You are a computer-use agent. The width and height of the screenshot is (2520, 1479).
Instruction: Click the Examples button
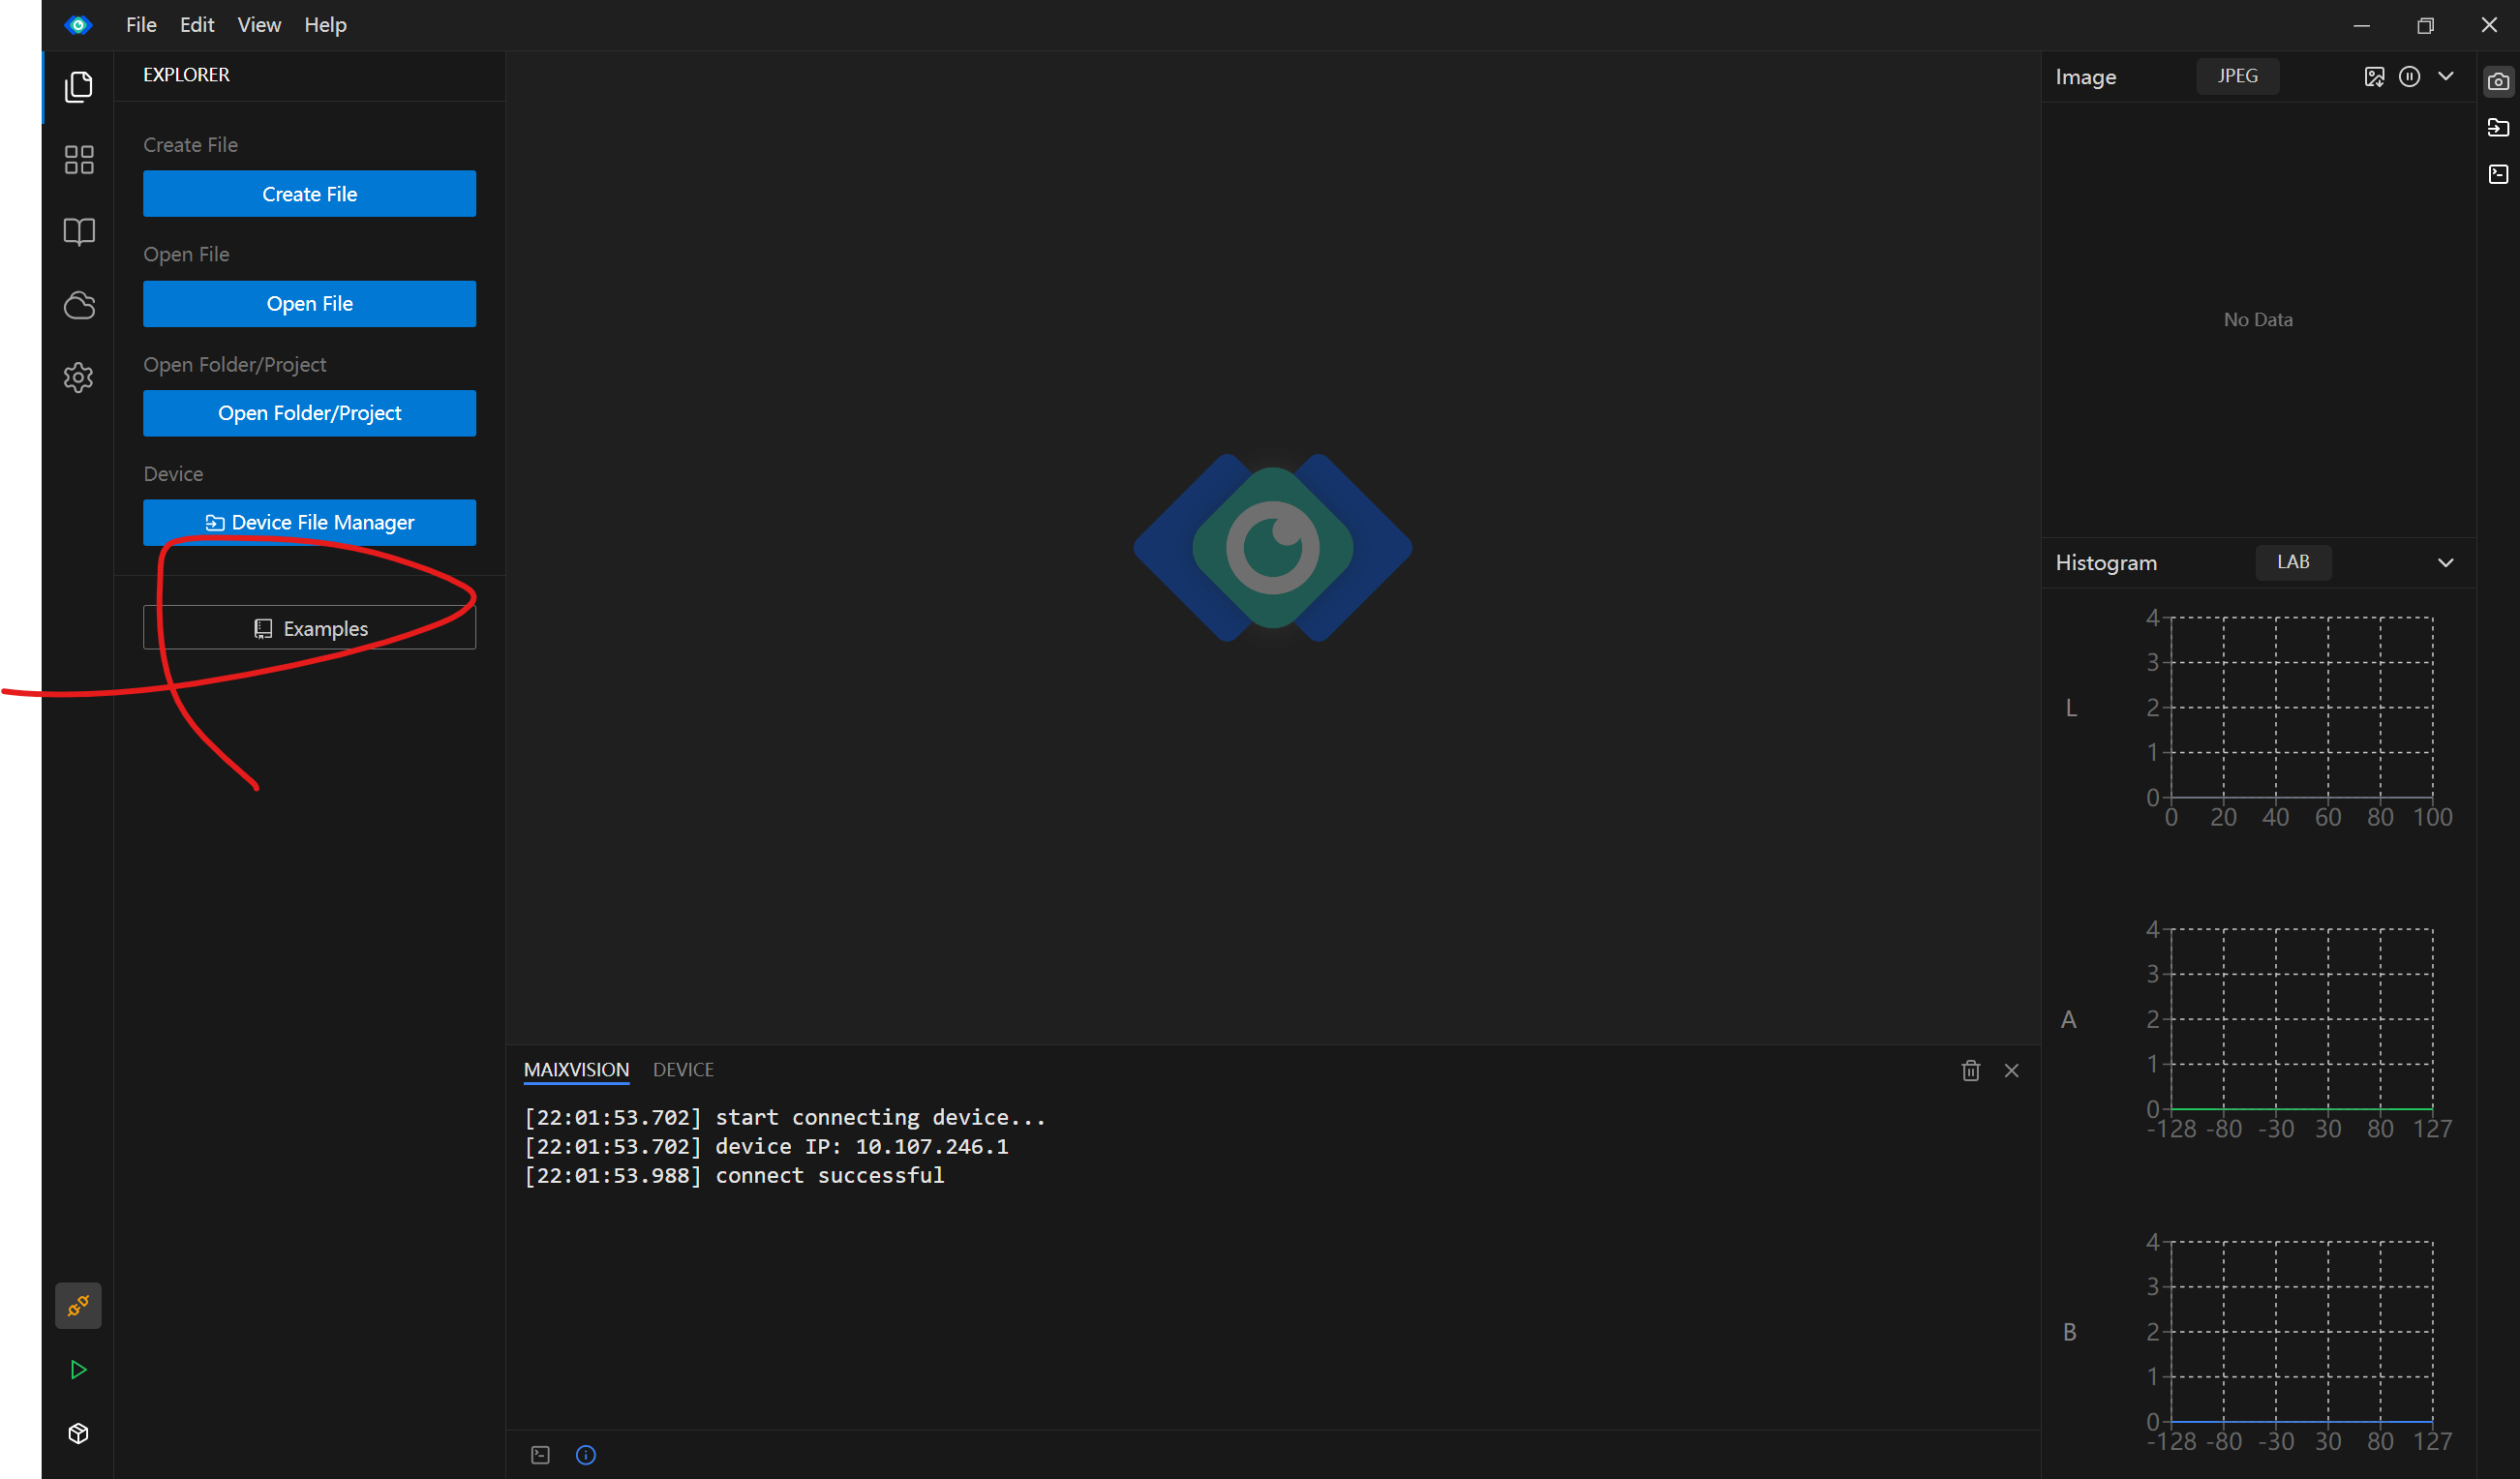309,628
